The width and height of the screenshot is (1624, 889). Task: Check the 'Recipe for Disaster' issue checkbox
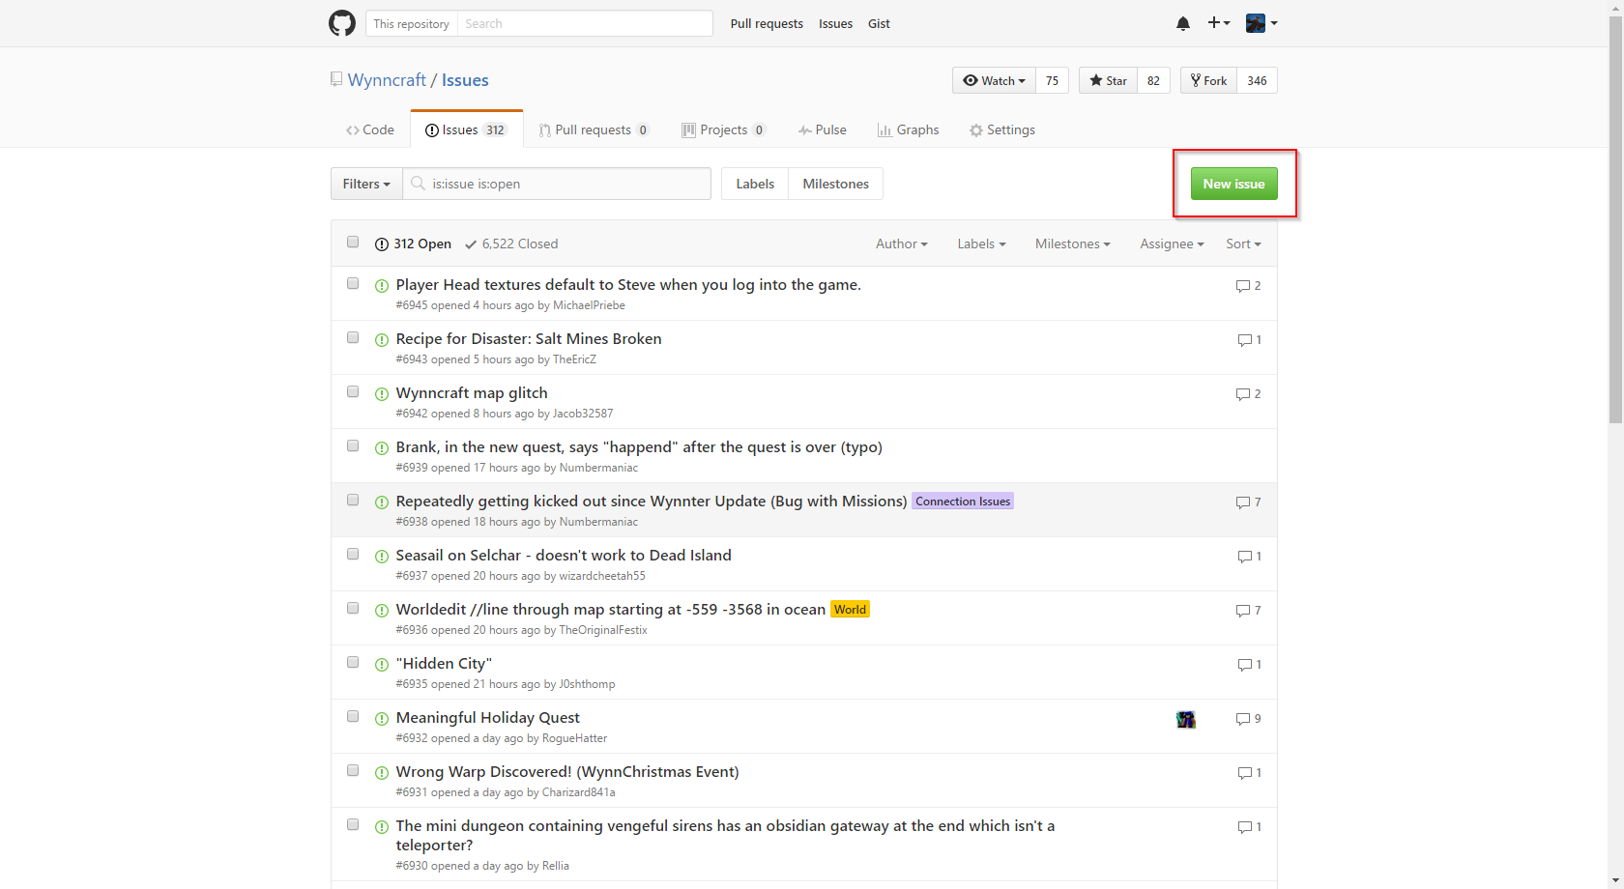tap(353, 338)
